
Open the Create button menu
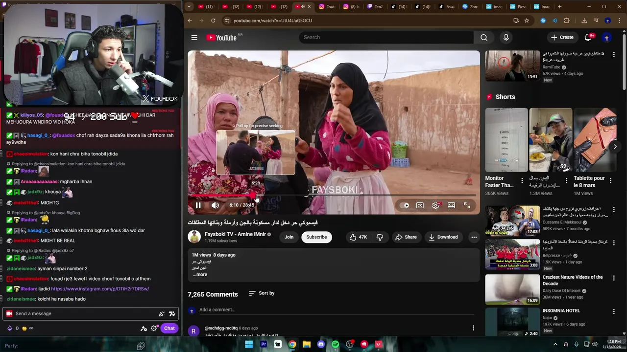562,38
